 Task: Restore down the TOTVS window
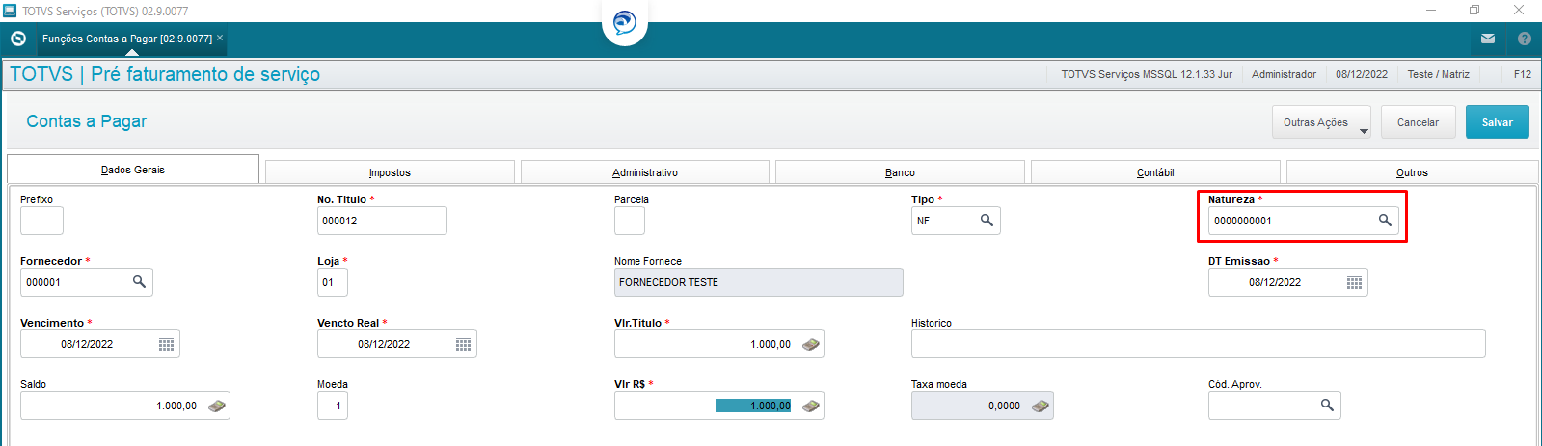coord(1474,11)
